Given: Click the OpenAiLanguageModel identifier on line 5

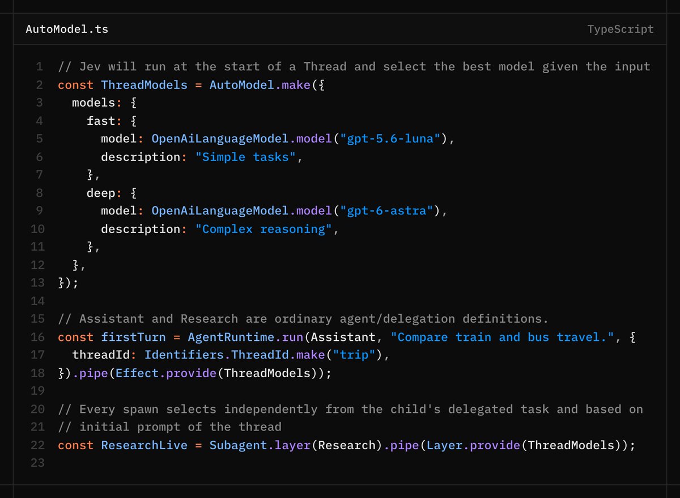Looking at the screenshot, I should click(220, 139).
